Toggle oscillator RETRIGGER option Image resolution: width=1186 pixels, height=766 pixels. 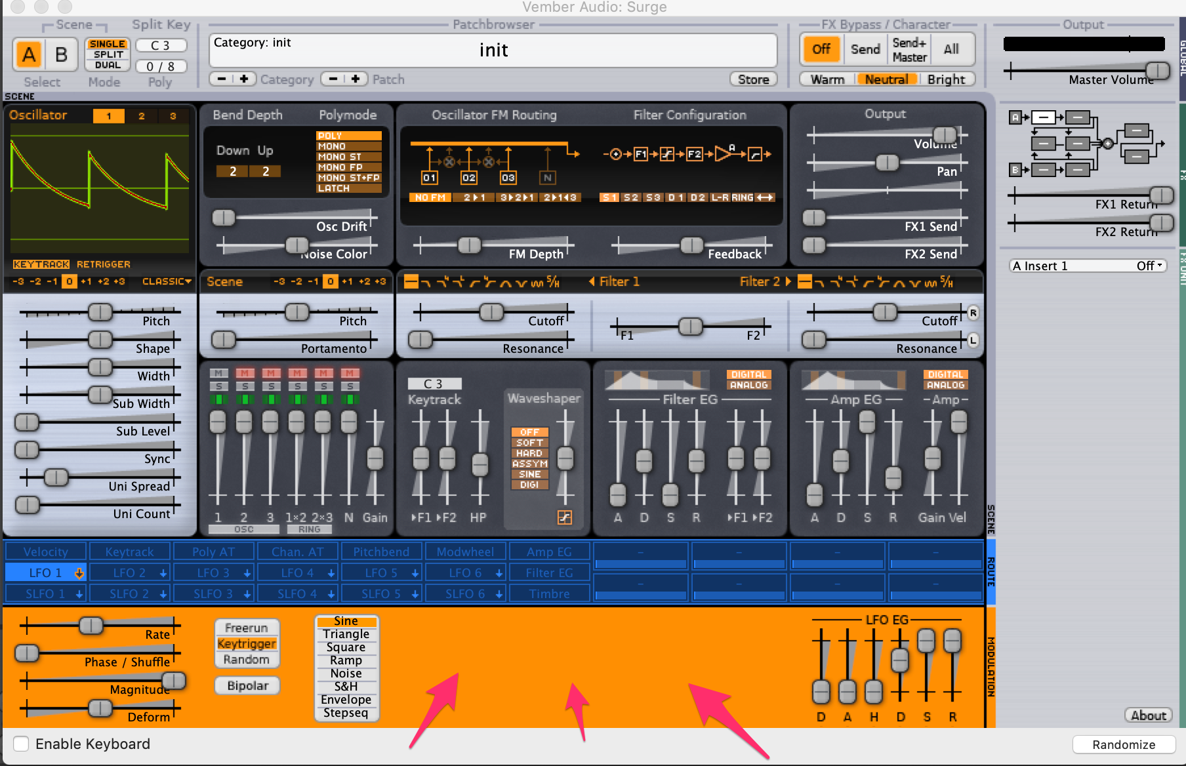coord(104,264)
